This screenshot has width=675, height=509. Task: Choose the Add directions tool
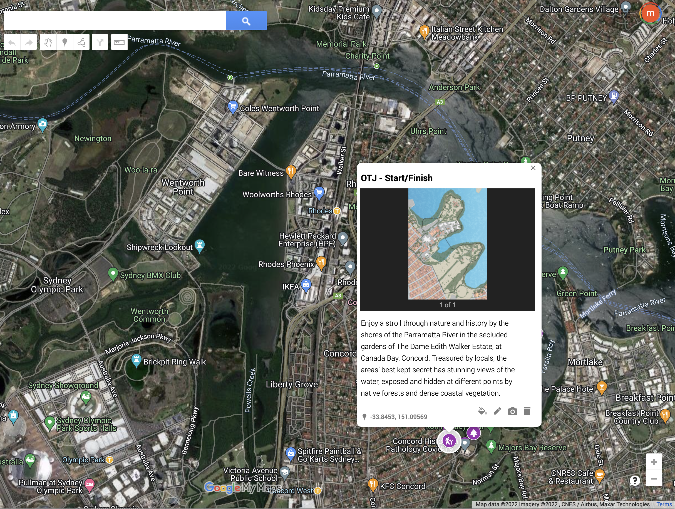pyautogui.click(x=100, y=42)
